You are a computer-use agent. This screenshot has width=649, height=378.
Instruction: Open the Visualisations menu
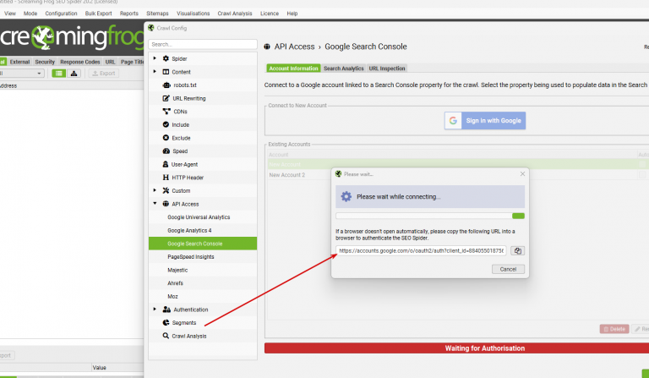(x=194, y=14)
